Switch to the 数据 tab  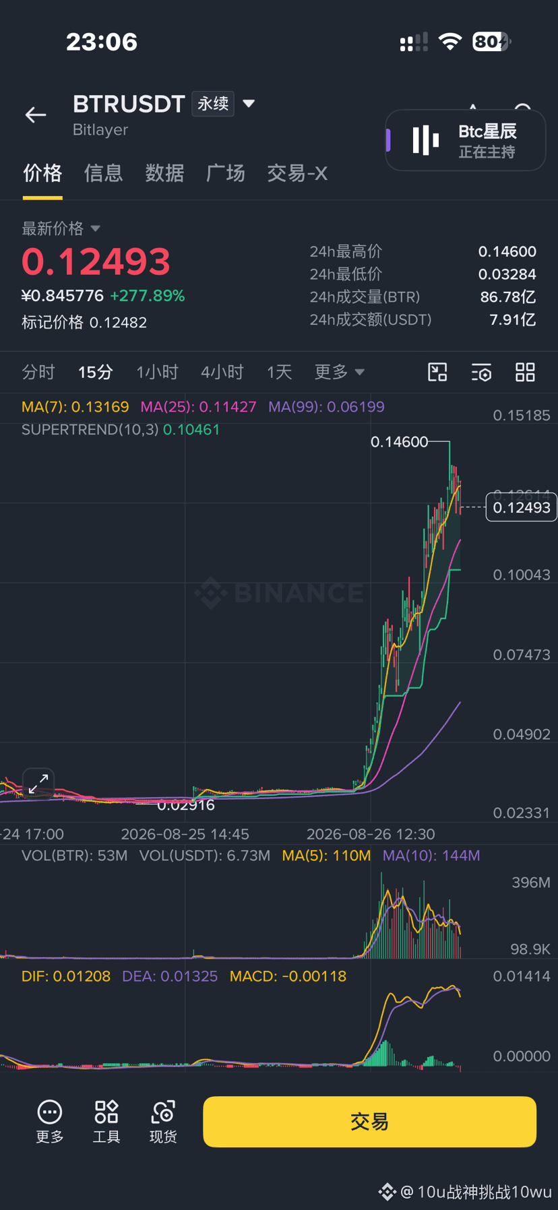pyautogui.click(x=164, y=173)
